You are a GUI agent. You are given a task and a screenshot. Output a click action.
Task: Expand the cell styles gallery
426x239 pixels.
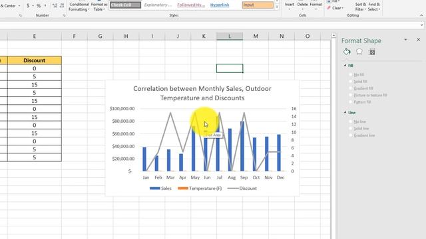[x=277, y=7]
